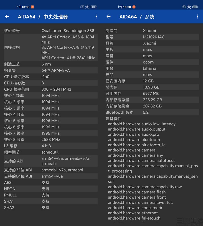Select the Bluetooth 版本 5.2 row

pyautogui.click(x=152, y=112)
